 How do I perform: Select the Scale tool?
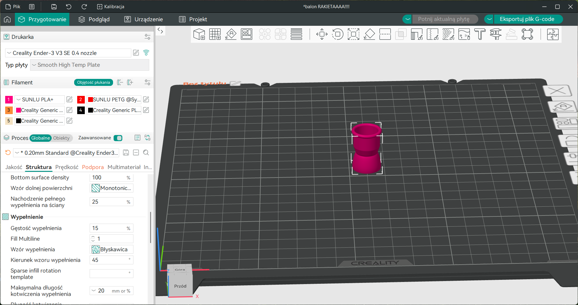353,34
